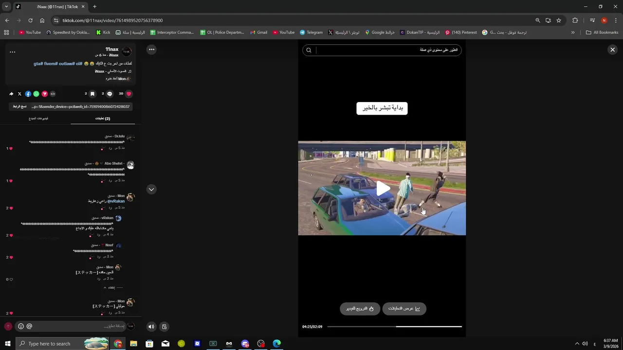Screen dimensions: 623x350
Task: Open the Telegram bookmark
Action: coord(311,33)
